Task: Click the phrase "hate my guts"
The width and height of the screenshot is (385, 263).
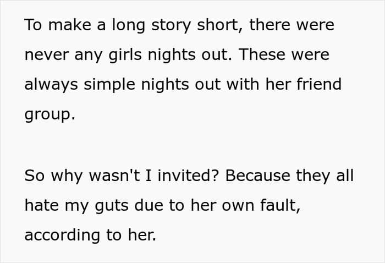Action: click(76, 206)
